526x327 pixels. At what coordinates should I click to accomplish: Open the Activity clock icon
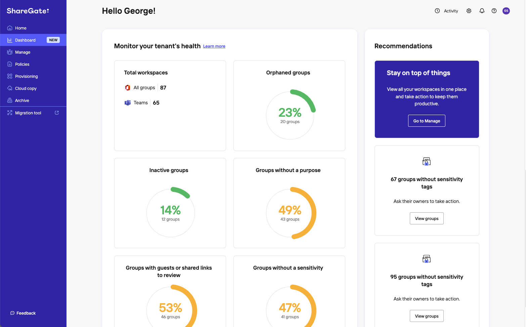437,11
